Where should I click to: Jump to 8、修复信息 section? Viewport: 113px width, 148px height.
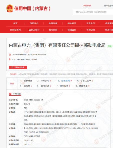83,86
